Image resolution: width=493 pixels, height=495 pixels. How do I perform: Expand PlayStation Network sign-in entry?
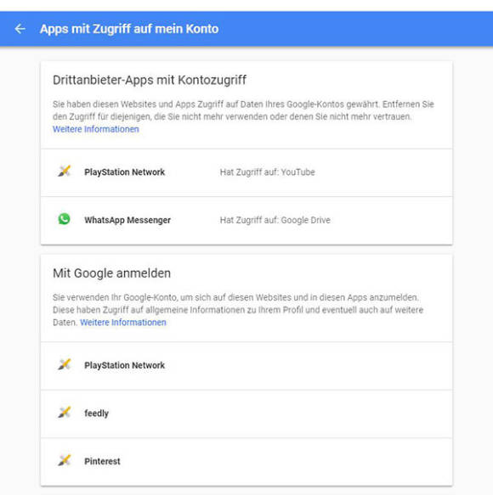246,366
